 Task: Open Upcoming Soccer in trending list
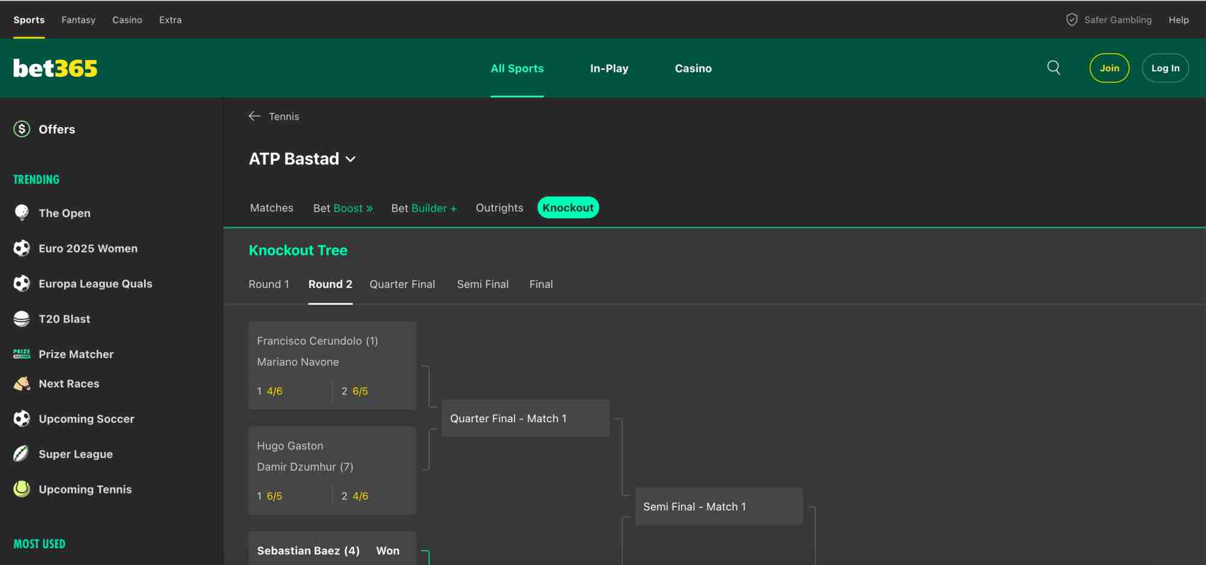(86, 419)
